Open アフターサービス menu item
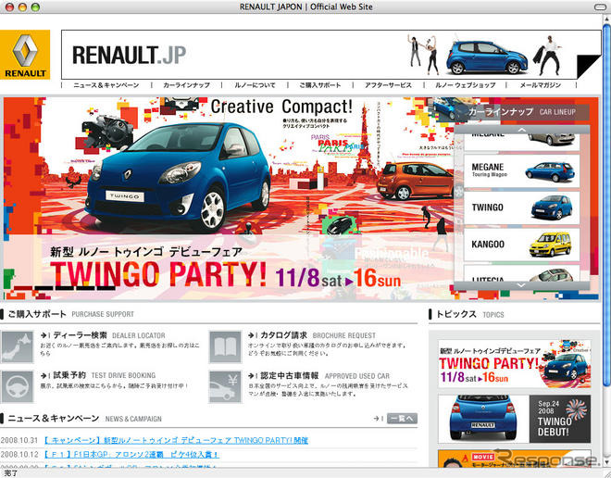The width and height of the screenshot is (611, 478). pyautogui.click(x=388, y=85)
